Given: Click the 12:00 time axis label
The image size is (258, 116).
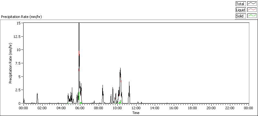Looking at the screenshot, I should [136, 108].
